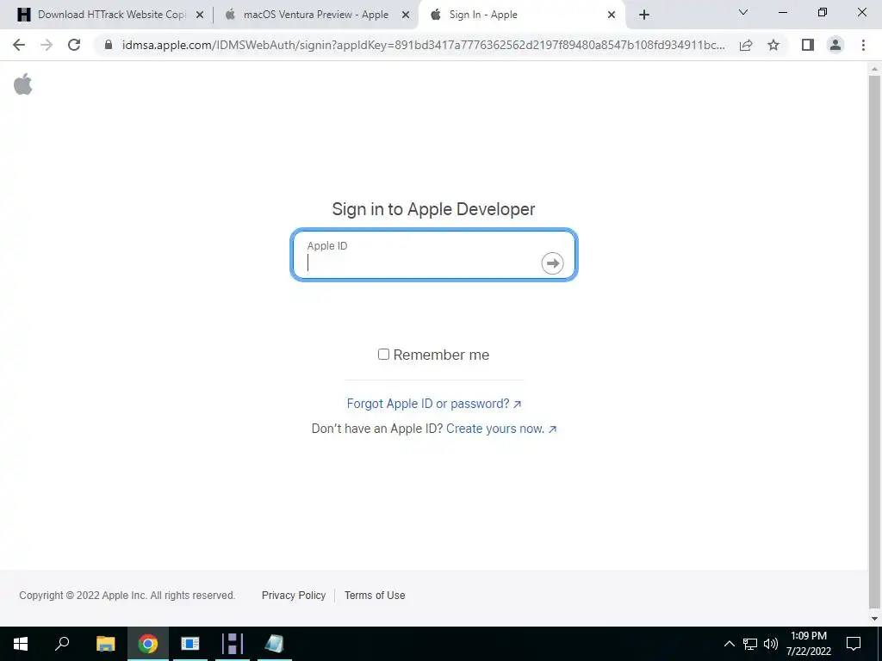
Task: Go forward with the forward arrow
Action: 47,45
